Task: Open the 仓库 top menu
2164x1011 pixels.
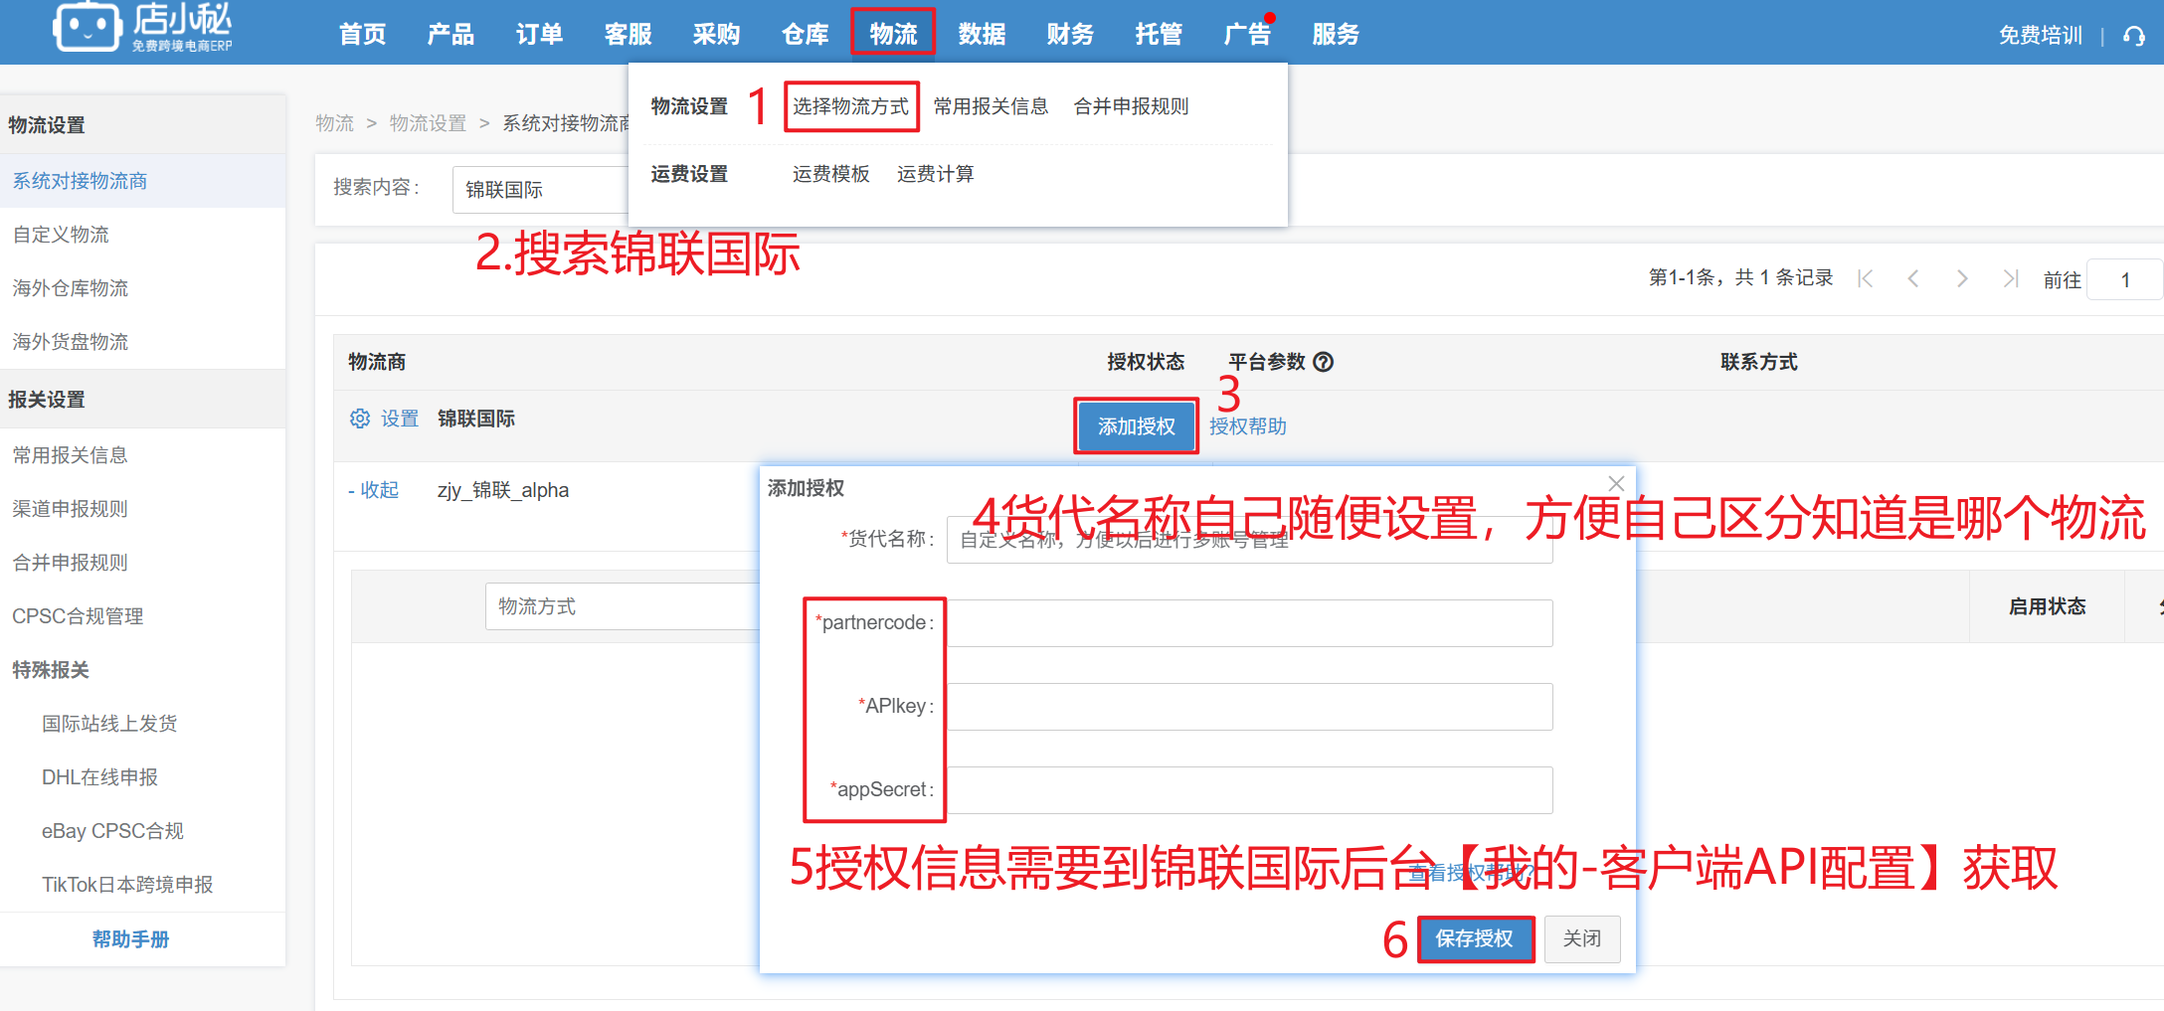Action: [805, 34]
